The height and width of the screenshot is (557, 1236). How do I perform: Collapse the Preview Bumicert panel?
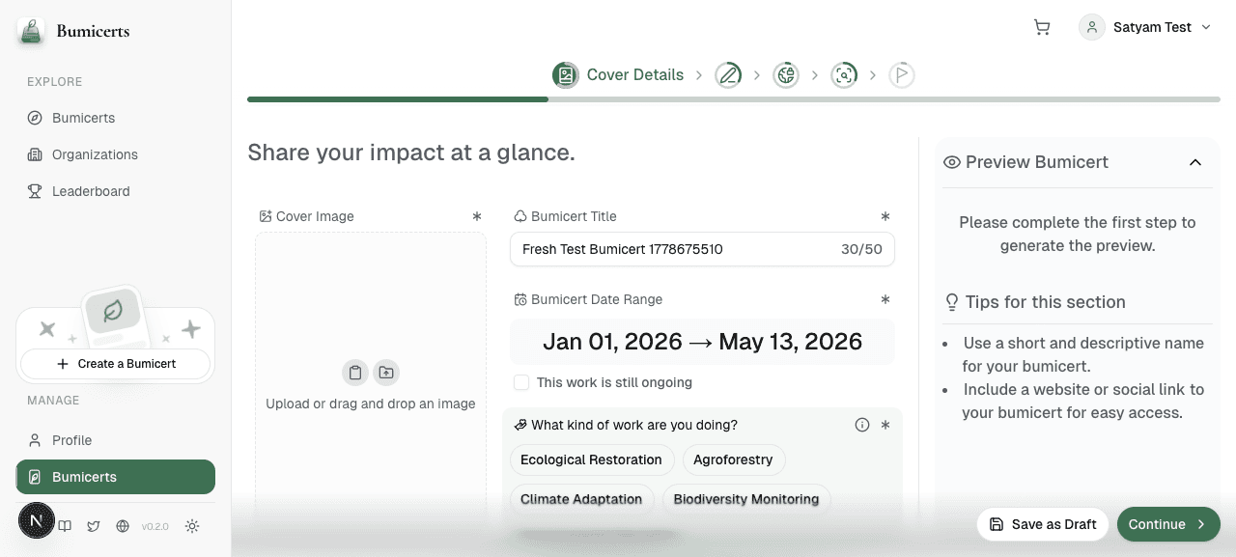pyautogui.click(x=1195, y=162)
